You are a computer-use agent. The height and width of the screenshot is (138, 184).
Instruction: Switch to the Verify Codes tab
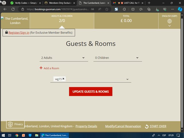(25, 3)
